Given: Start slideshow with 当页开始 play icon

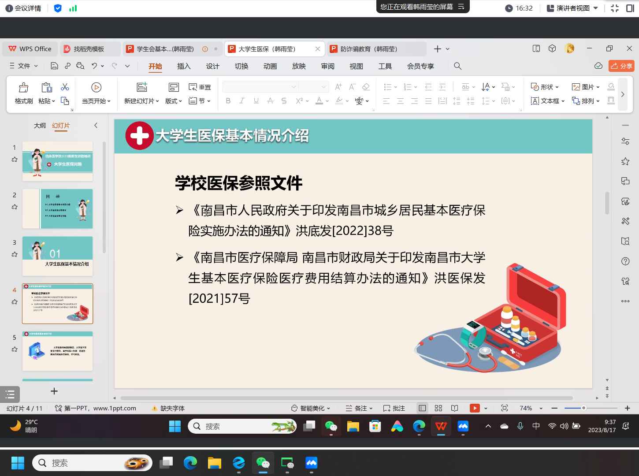Looking at the screenshot, I should (96, 87).
